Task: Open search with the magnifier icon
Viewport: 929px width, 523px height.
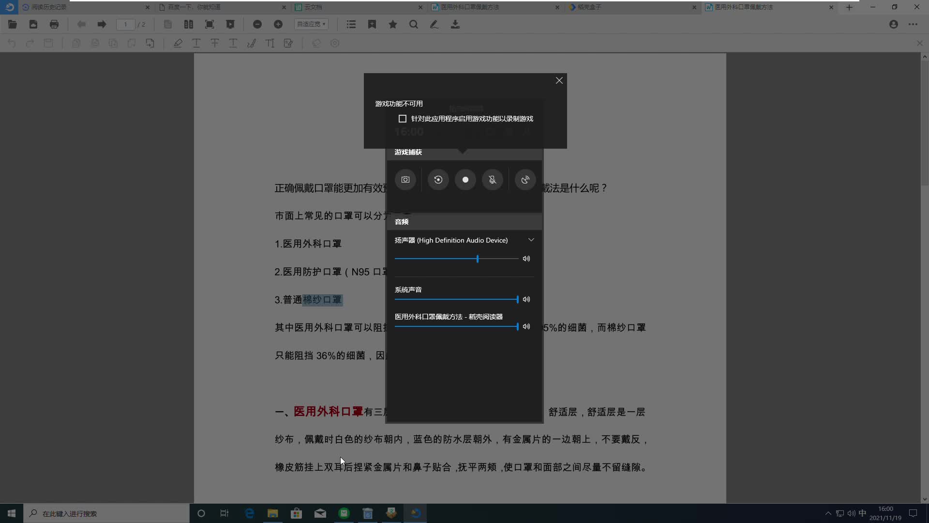Action: pos(414,24)
